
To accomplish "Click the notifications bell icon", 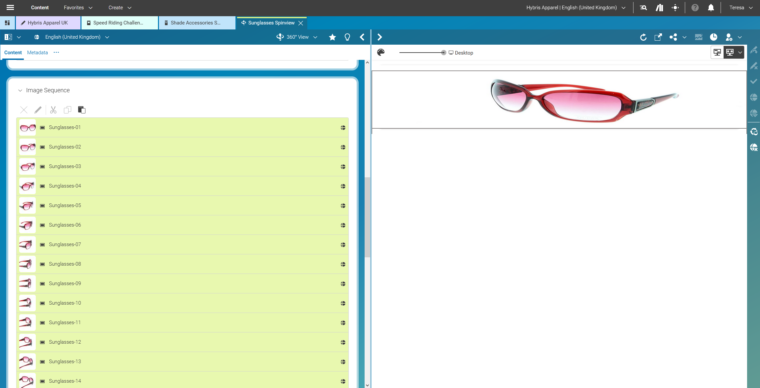I will [711, 8].
